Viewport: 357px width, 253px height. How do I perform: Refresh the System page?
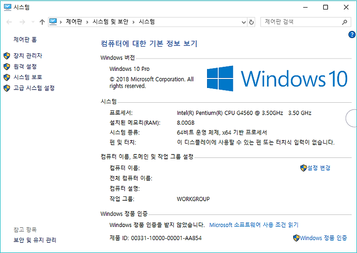251,22
